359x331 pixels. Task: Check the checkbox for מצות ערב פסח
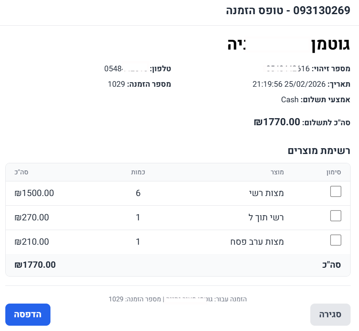(336, 240)
